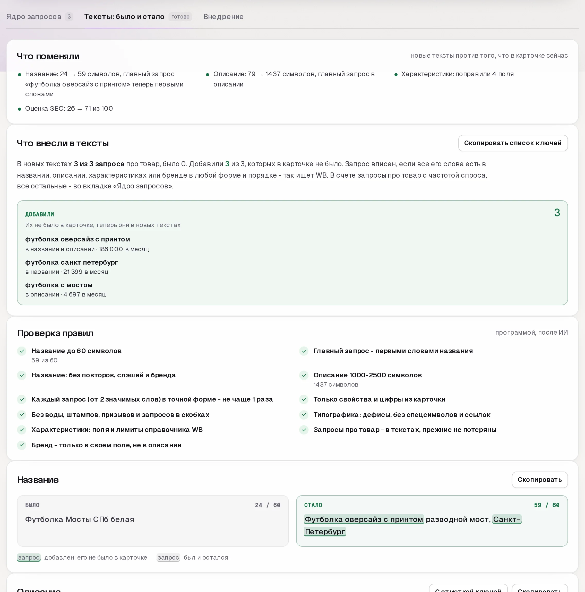Click the Что внесли в тексты heading
Viewport: 585px width, 592px height.
pyautogui.click(x=63, y=143)
